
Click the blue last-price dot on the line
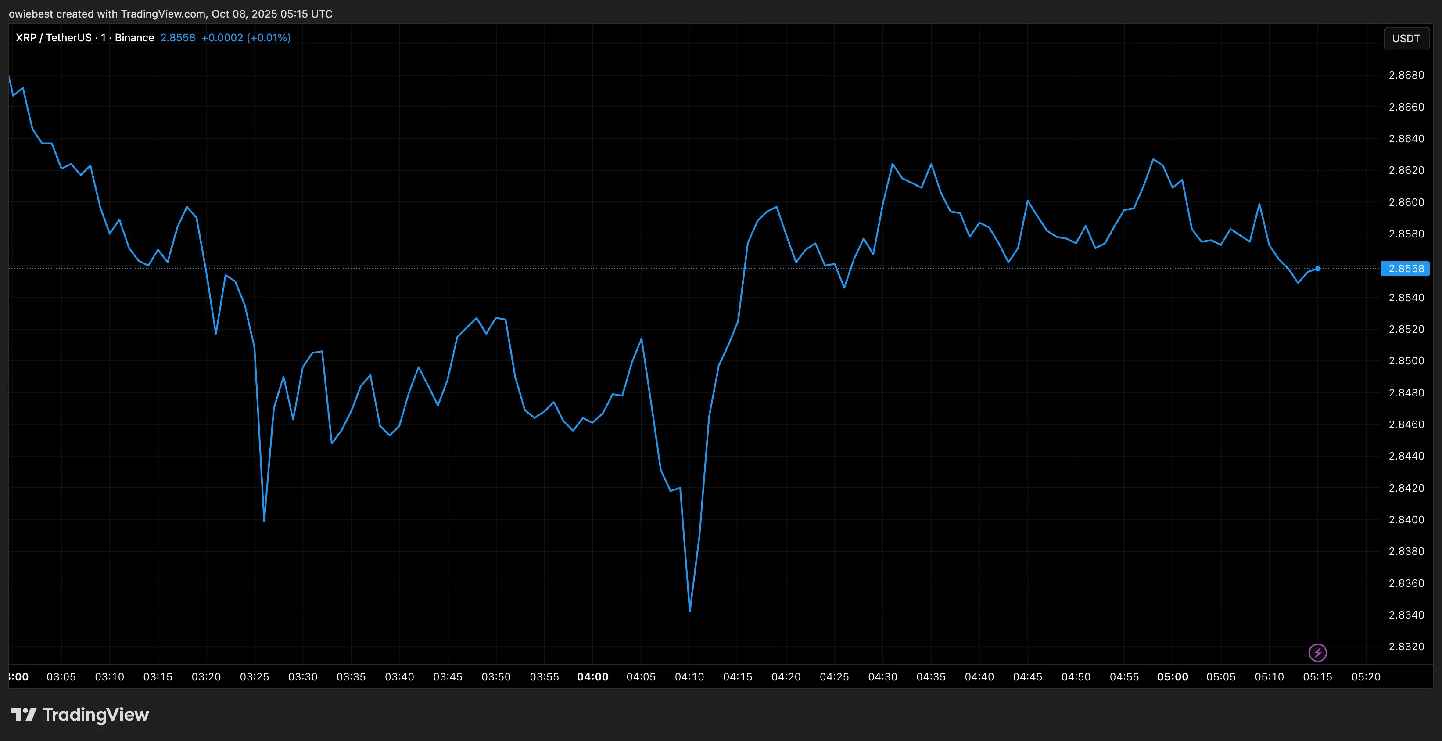[x=1318, y=269]
